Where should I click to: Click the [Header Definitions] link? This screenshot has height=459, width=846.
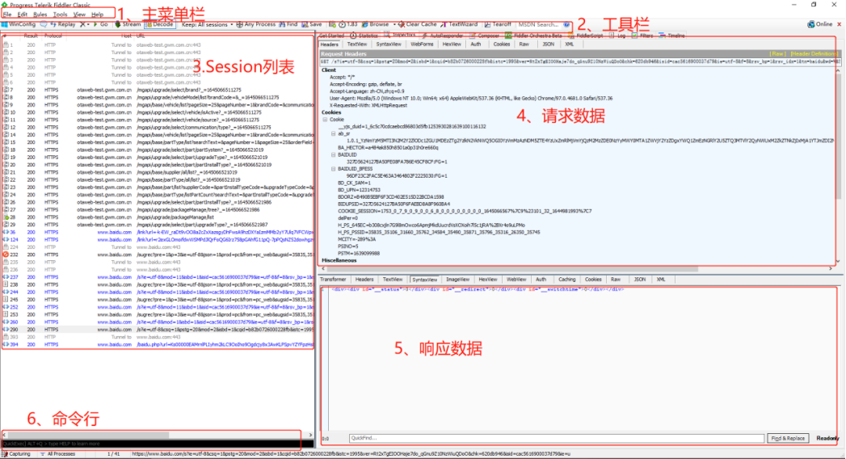814,54
